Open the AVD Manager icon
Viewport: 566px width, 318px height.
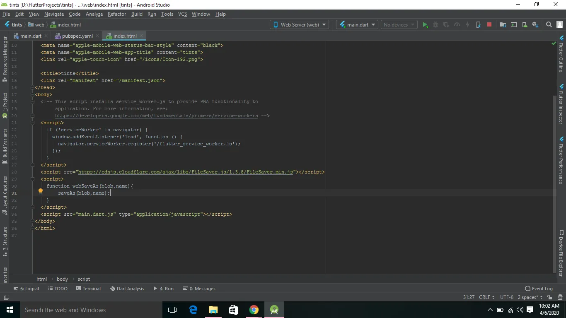point(525,25)
